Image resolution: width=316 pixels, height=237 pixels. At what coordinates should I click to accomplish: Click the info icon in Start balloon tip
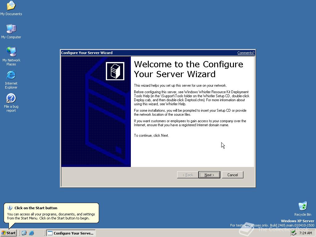(x=10, y=208)
